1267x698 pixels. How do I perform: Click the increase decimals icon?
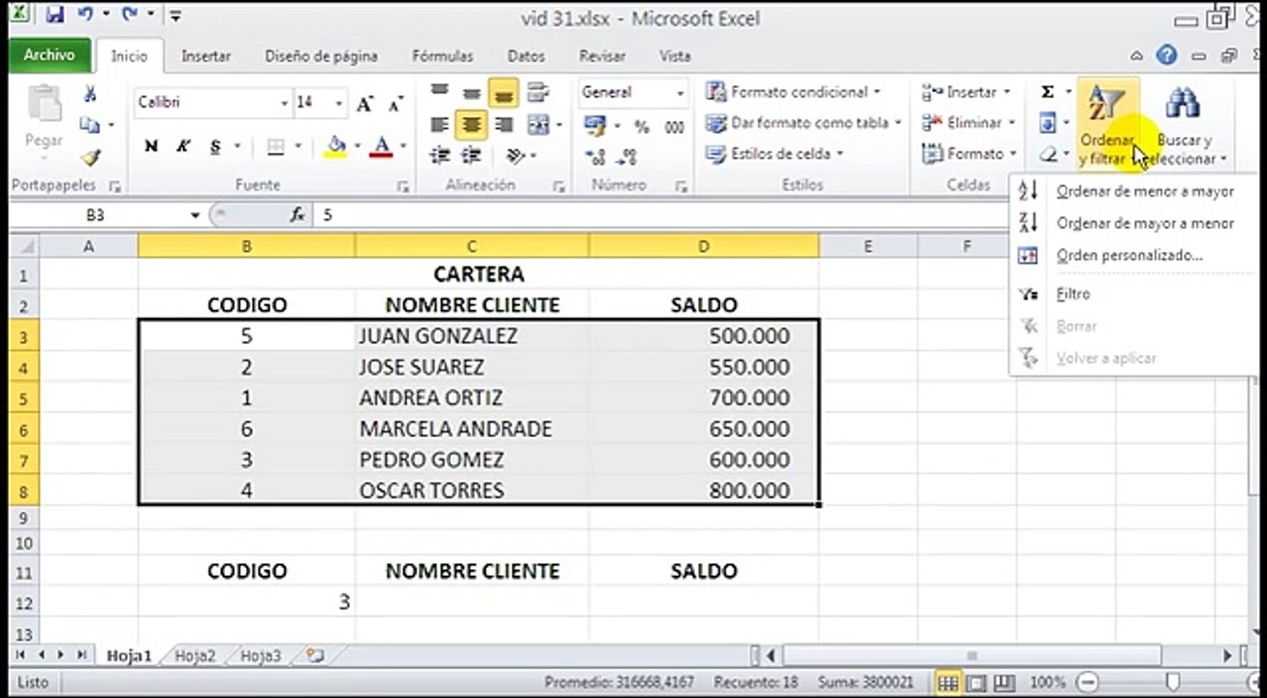[x=595, y=157]
